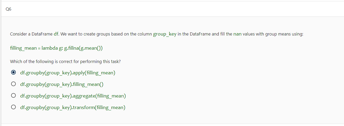Image resolution: width=344 pixels, height=126 pixels.
Task: Click the 'Consider a DataFrame' question sentence
Action: (x=157, y=34)
